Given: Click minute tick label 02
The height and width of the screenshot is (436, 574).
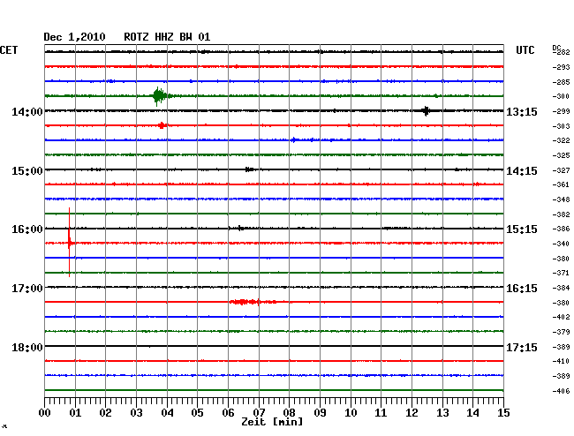Looking at the screenshot, I should 105,413.
